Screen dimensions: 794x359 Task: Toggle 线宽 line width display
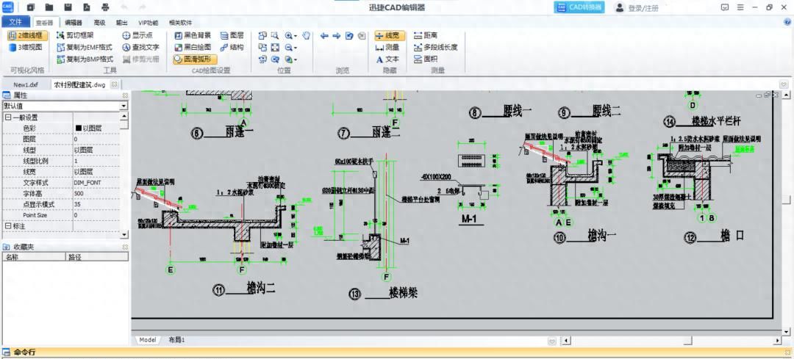[389, 35]
